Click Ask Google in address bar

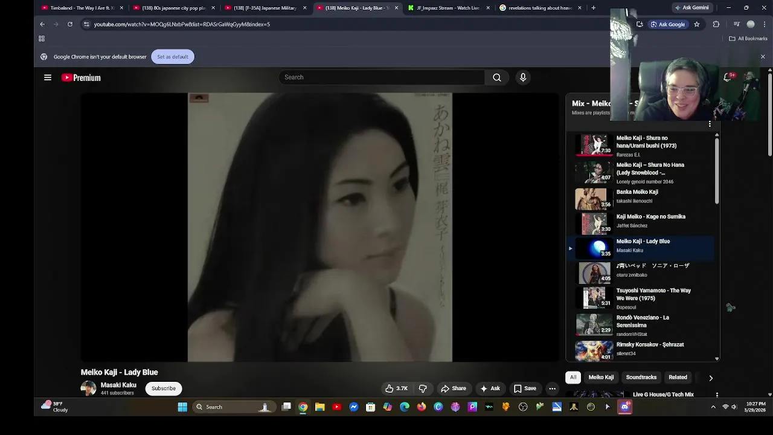tap(667, 24)
